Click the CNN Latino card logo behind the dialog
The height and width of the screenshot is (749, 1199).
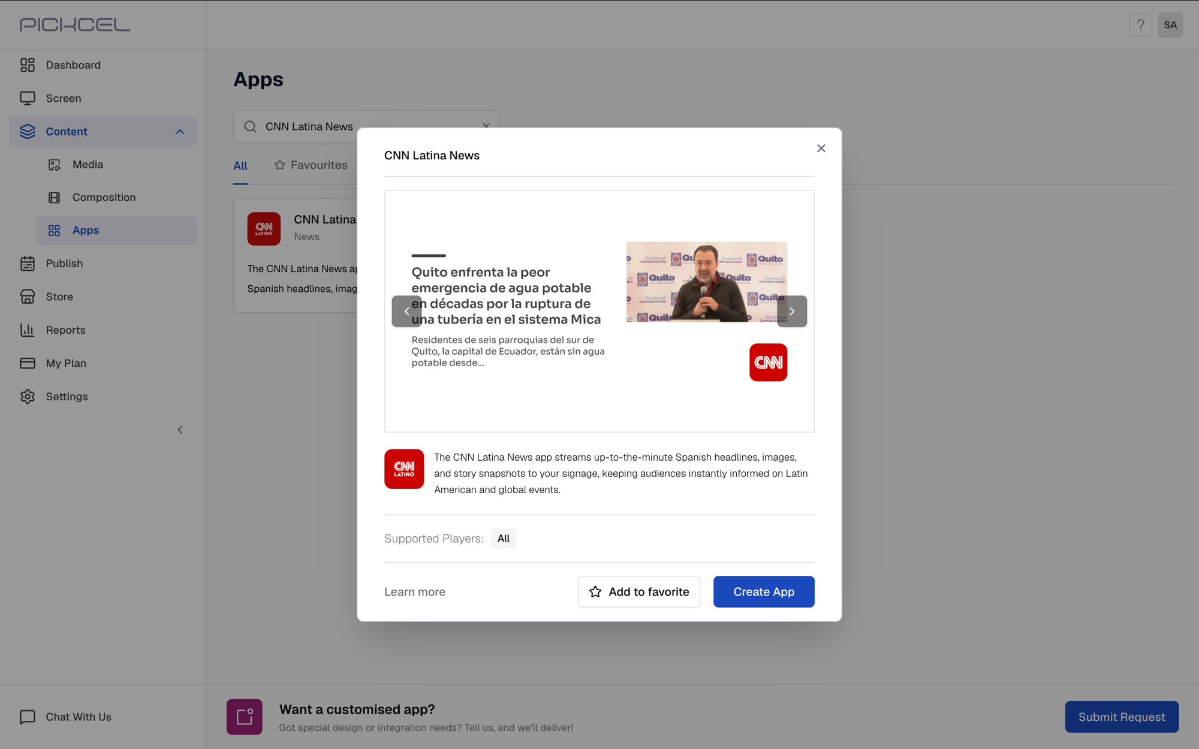coord(264,228)
